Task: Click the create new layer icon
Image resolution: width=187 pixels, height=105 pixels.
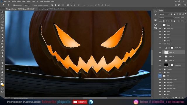Action: (x=179, y=98)
